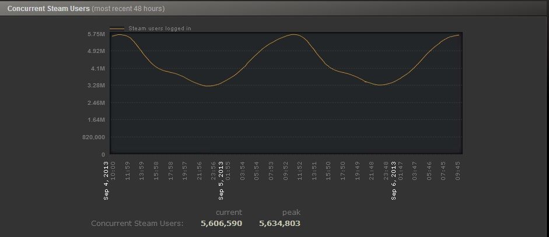Click the 'Sep 4, 2013' date label
The height and width of the screenshot is (237, 549).
(106, 181)
